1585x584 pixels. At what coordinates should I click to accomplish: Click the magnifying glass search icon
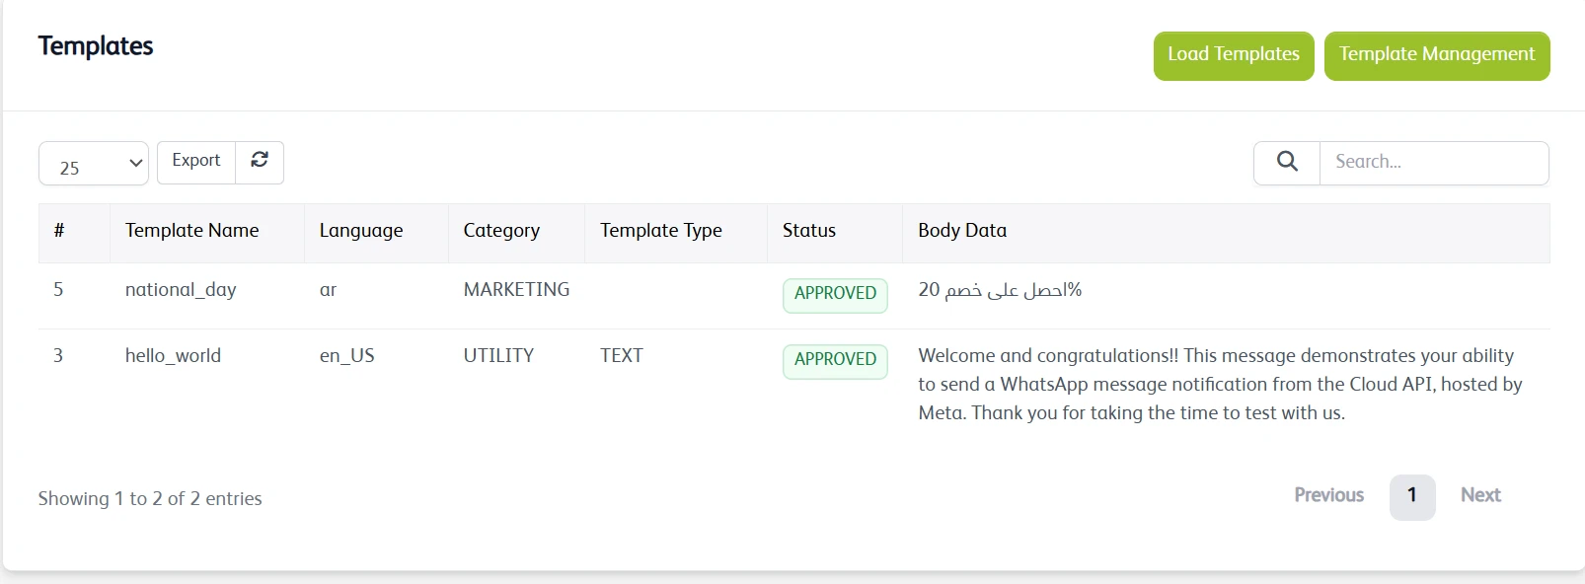tap(1287, 162)
